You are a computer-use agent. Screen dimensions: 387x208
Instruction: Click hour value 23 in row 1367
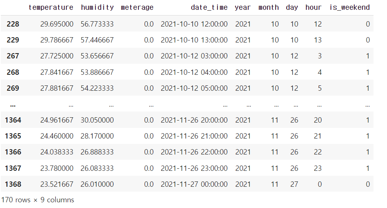click(318, 168)
